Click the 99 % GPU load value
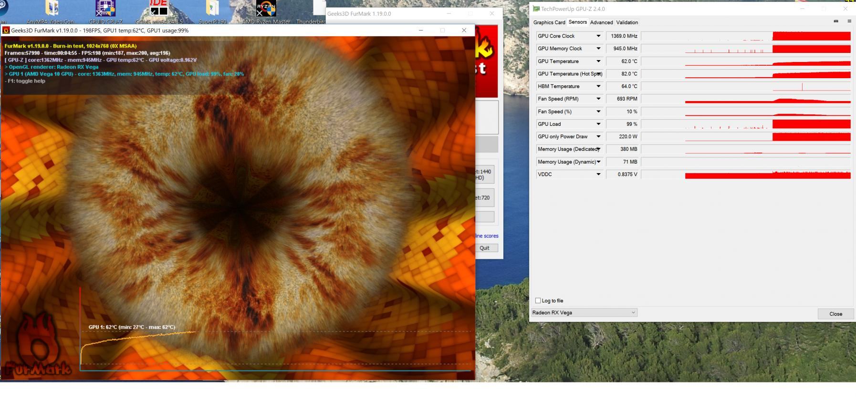Image resolution: width=856 pixels, height=412 pixels. click(623, 124)
